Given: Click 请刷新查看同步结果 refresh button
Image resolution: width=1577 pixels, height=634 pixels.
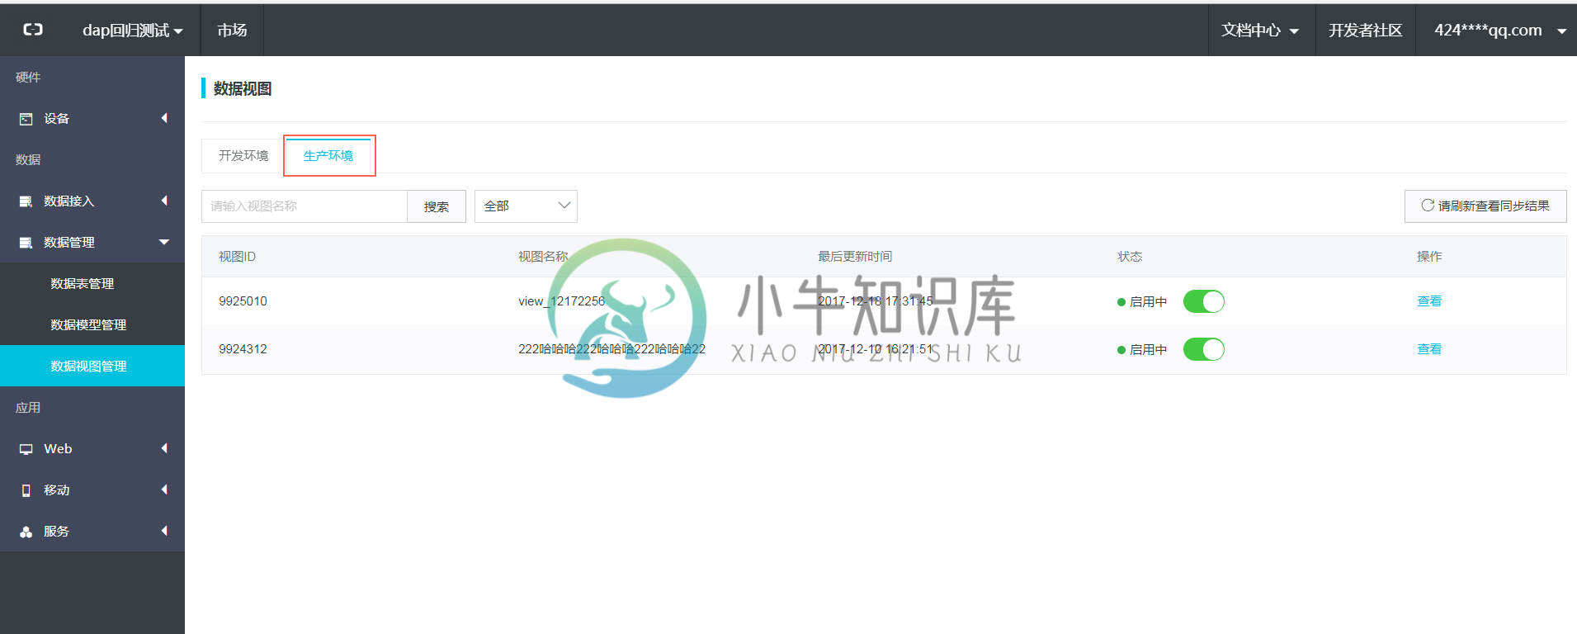Looking at the screenshot, I should 1485,206.
